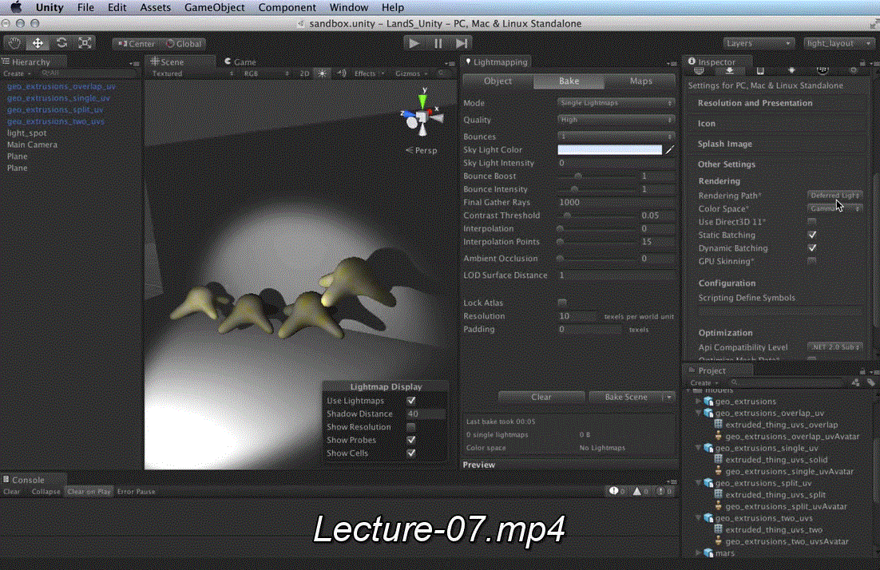Click the Resolution input field
The image size is (880, 570).
pyautogui.click(x=579, y=316)
